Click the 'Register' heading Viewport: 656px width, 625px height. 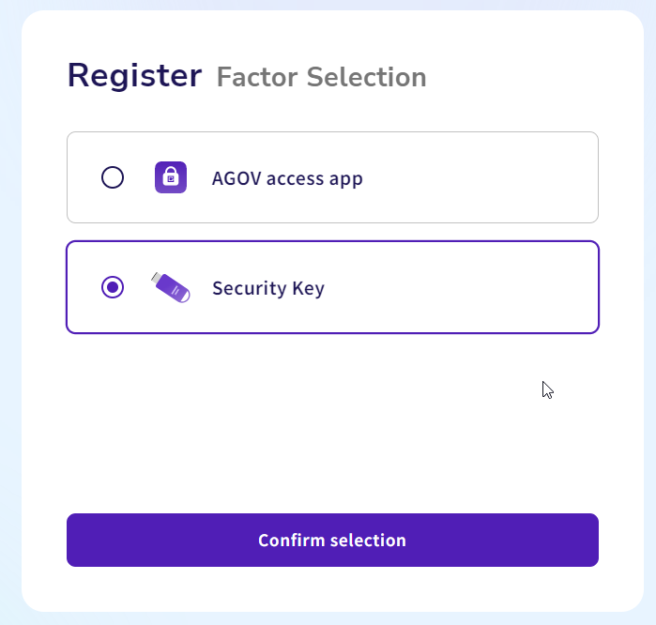(x=135, y=76)
